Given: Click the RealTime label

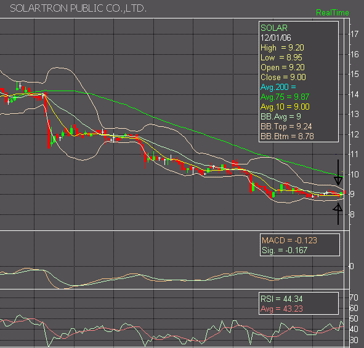Looking at the screenshot, I should click(332, 12).
